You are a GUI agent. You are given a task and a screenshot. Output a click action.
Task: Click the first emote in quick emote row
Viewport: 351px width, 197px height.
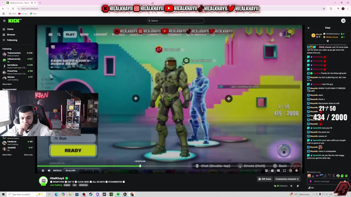(x=309, y=176)
